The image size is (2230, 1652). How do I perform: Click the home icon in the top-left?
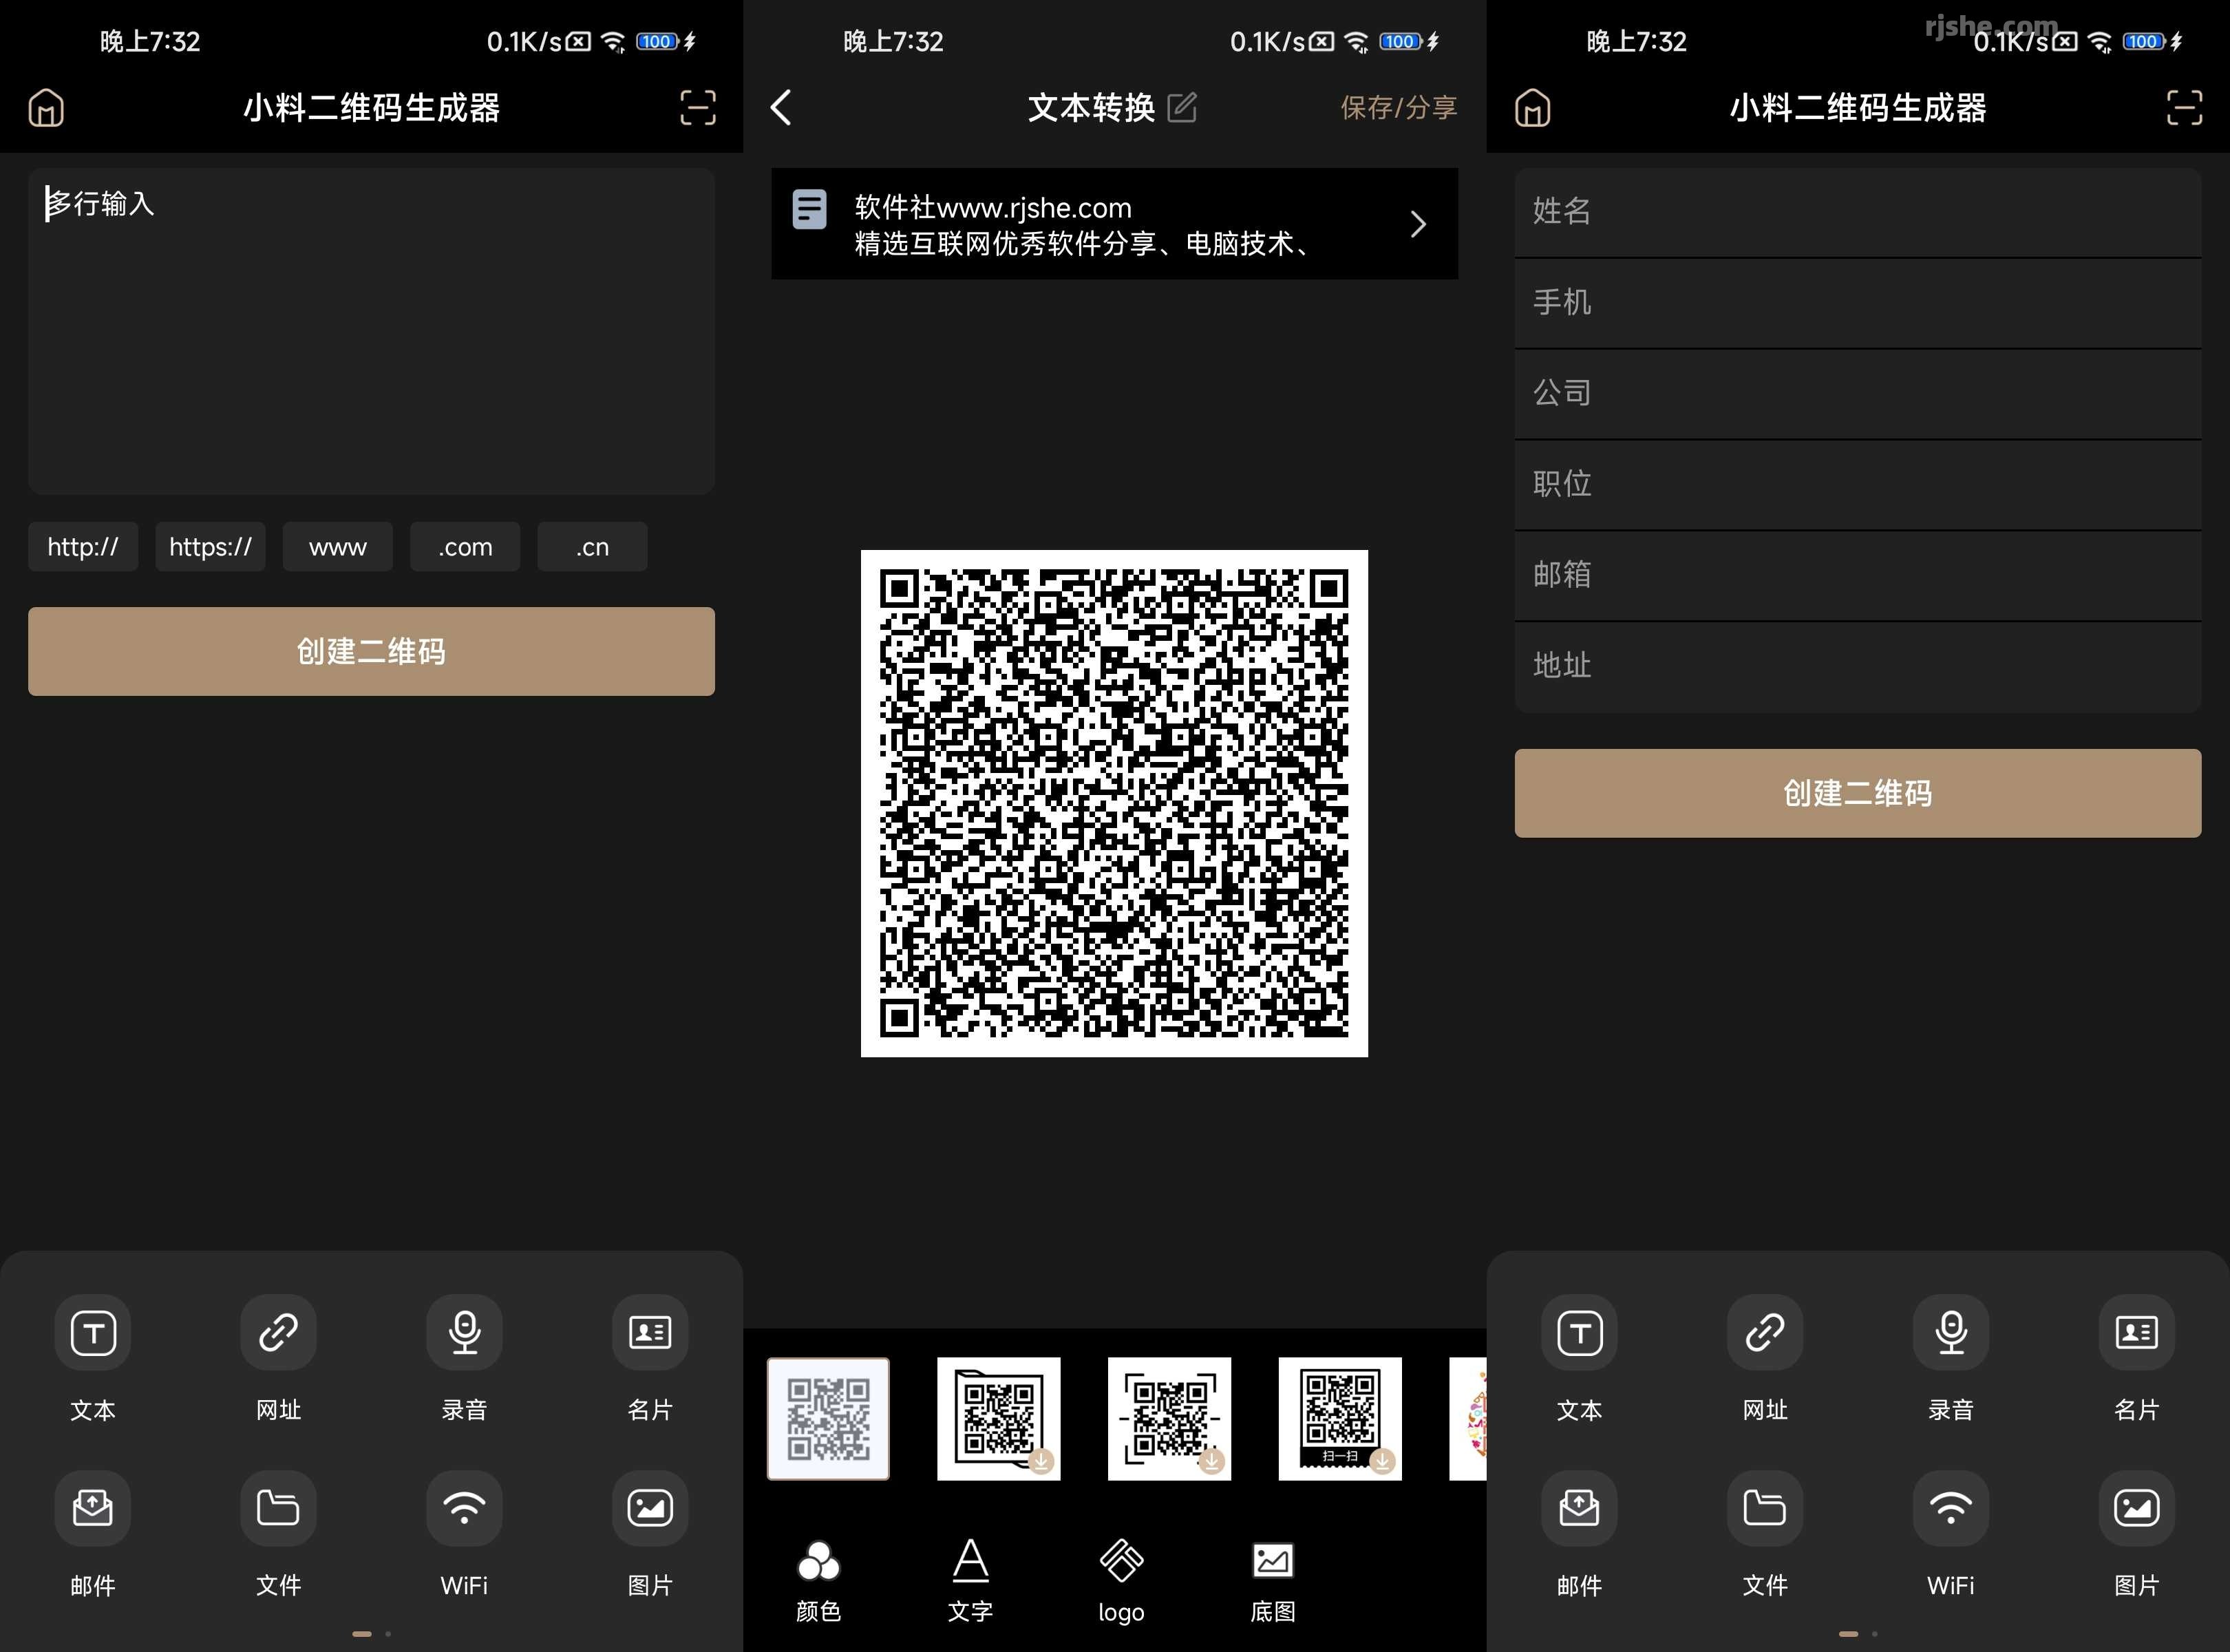pyautogui.click(x=45, y=107)
